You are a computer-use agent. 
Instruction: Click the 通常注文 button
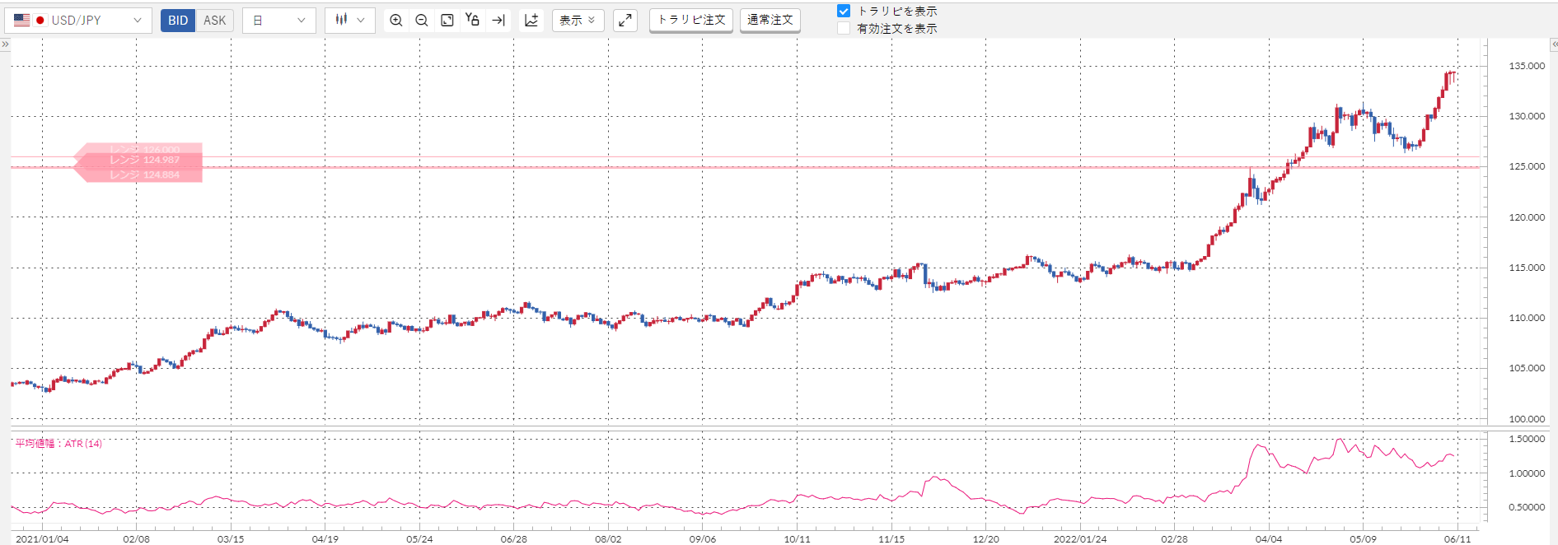pyautogui.click(x=770, y=20)
